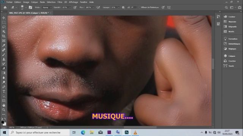Image resolution: width=243 pixels, height=136 pixels.
Task: Expand the Lissage value dropdown
Action: [119, 8]
